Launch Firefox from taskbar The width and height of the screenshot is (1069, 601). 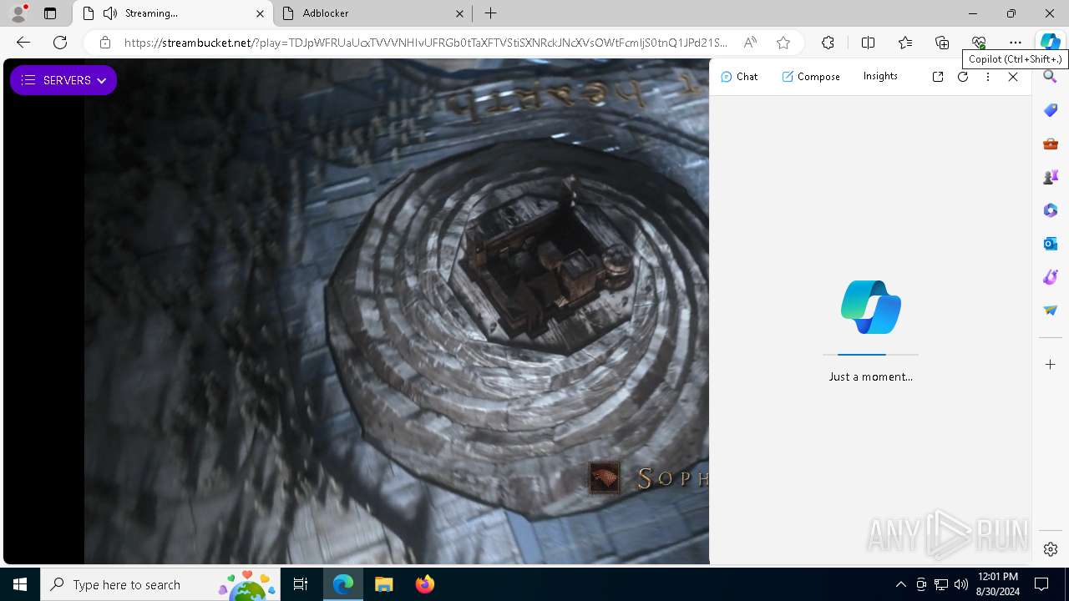click(424, 584)
